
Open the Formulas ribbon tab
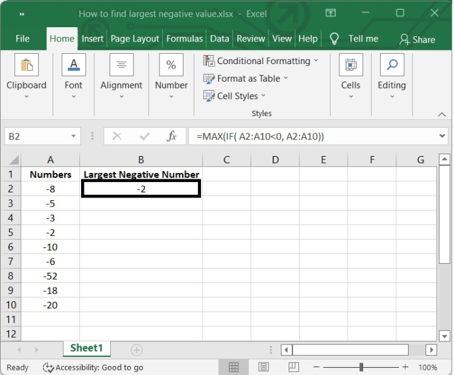(184, 39)
